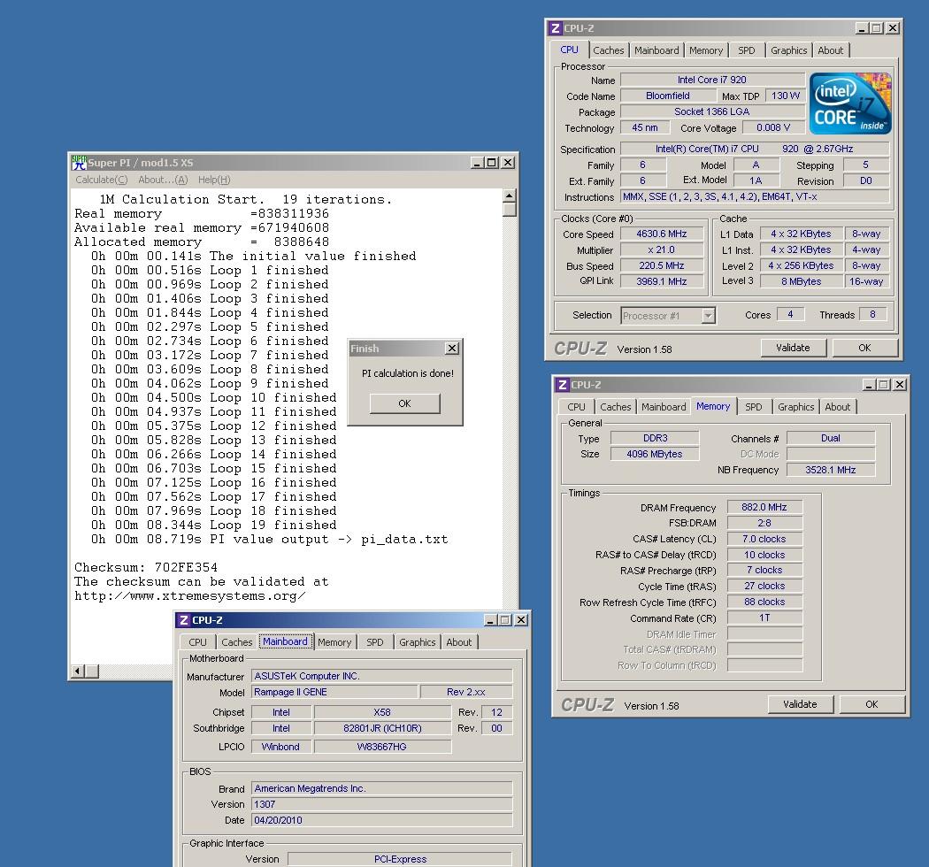Click the DRAM Frequency value 882.0 MHz
This screenshot has width=929, height=867.
pos(764,507)
